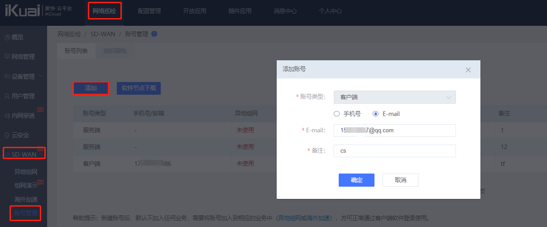547x227 pixels.
Task: Switch to the 账号列表 tab
Action: click(x=77, y=51)
